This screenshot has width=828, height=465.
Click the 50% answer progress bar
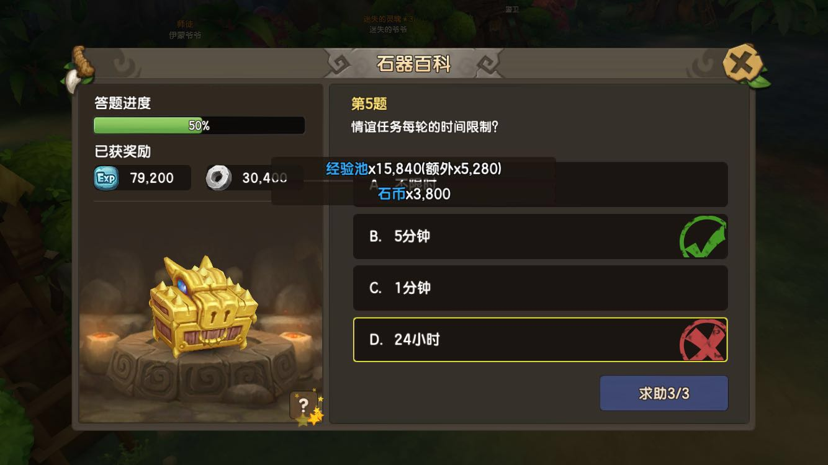point(199,125)
